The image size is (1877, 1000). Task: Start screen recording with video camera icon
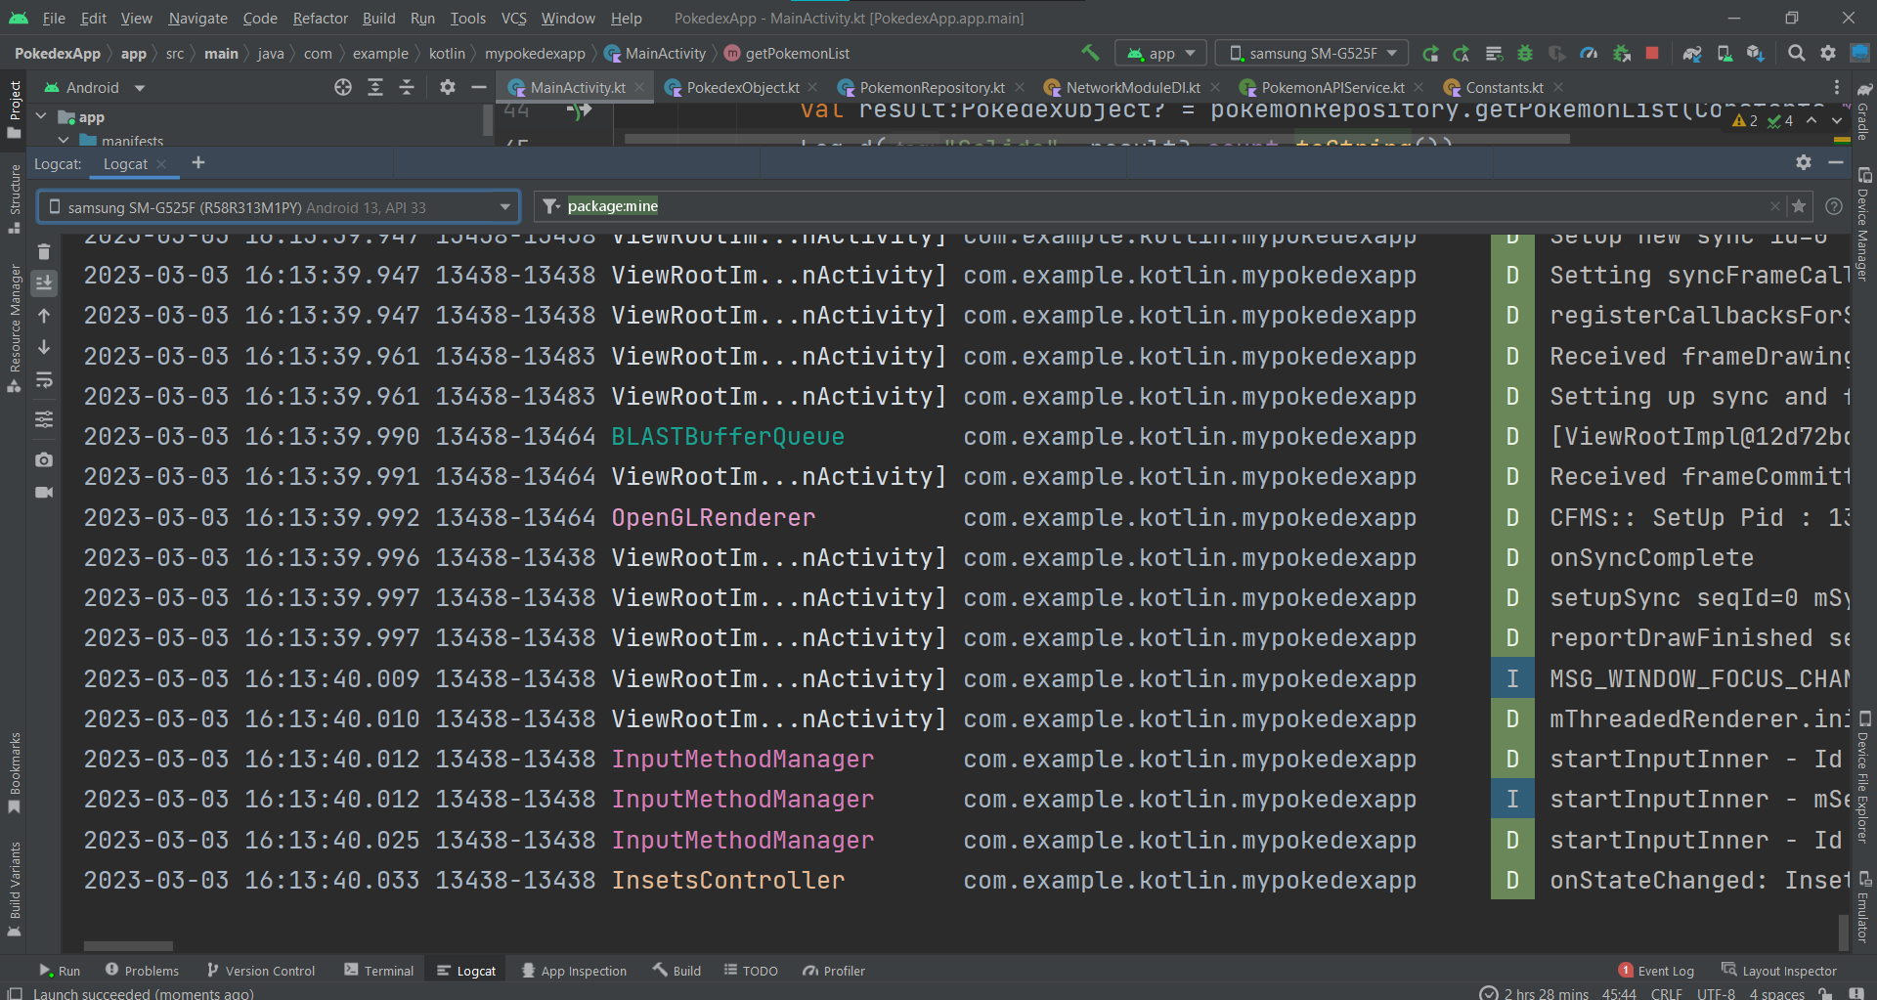(44, 493)
